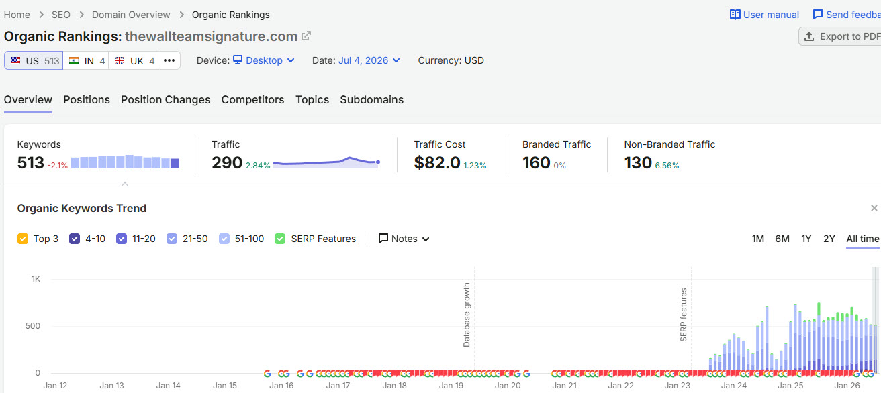Open more countries ellipsis button
The height and width of the screenshot is (393, 881).
pos(169,60)
